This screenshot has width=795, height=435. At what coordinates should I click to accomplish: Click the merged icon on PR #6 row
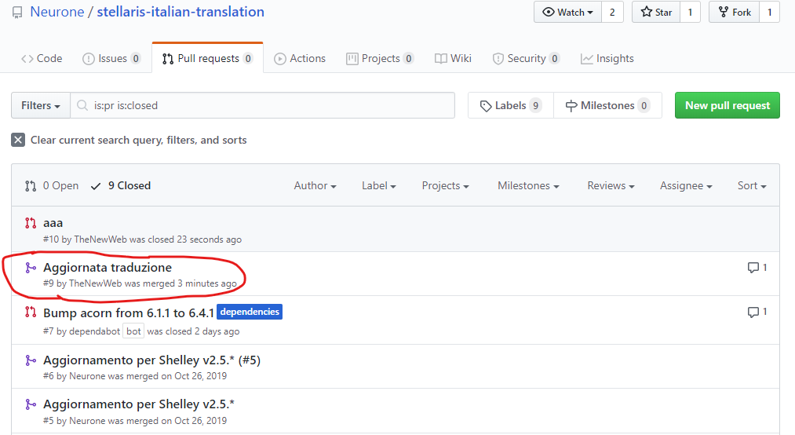tap(31, 360)
